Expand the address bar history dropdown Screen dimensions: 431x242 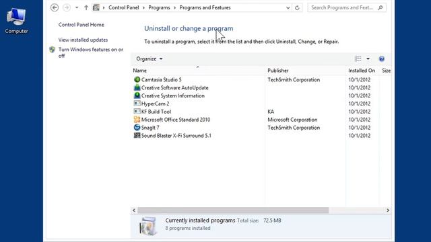(x=288, y=7)
